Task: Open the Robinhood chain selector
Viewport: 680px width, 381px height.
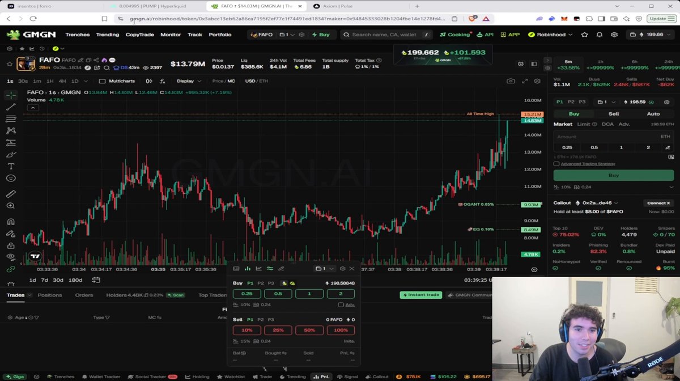Action: (550, 35)
